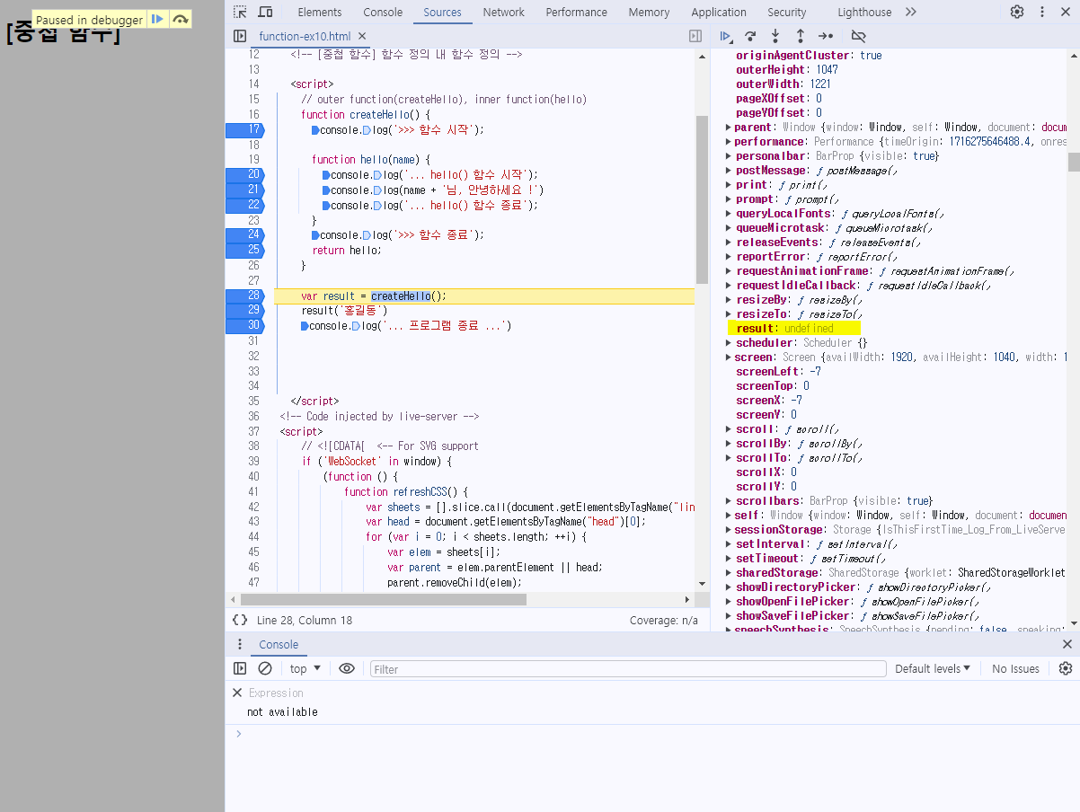Open the top context dropdown

(305, 668)
